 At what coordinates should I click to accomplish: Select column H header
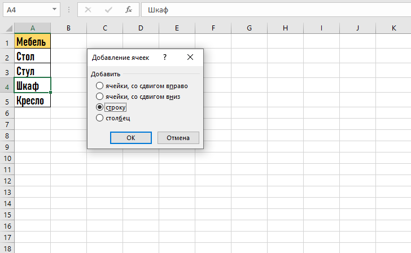coord(286,28)
